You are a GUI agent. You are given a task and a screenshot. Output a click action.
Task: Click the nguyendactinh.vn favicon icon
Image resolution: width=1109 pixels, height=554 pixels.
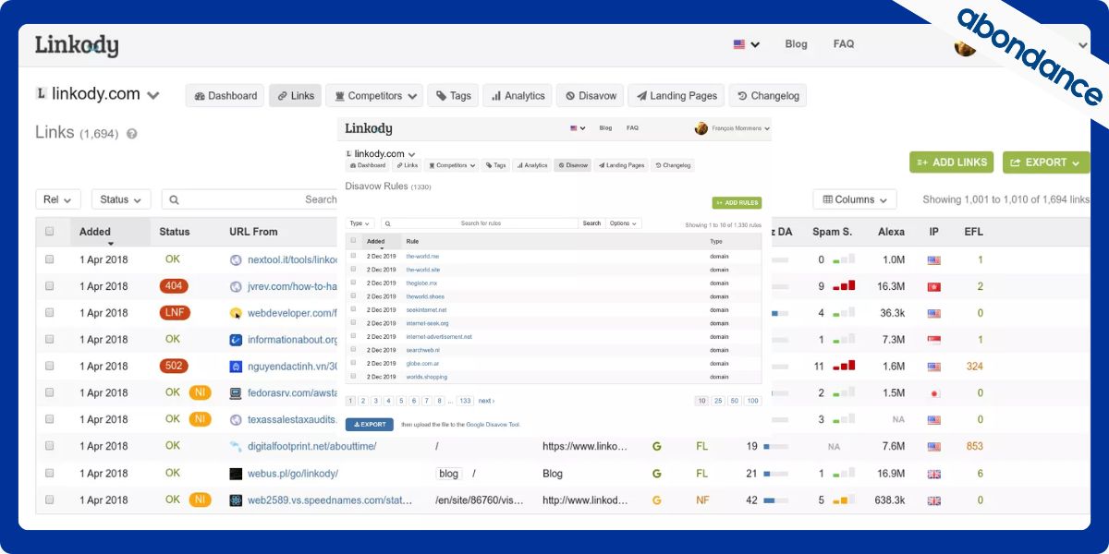click(x=236, y=367)
